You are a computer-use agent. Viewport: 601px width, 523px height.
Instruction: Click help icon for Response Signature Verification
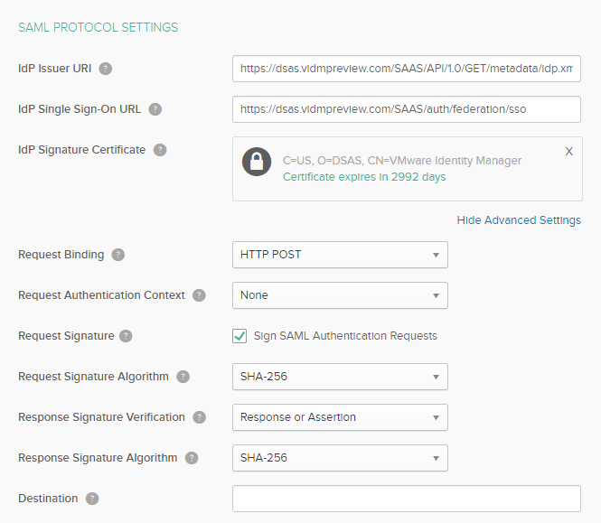point(199,417)
